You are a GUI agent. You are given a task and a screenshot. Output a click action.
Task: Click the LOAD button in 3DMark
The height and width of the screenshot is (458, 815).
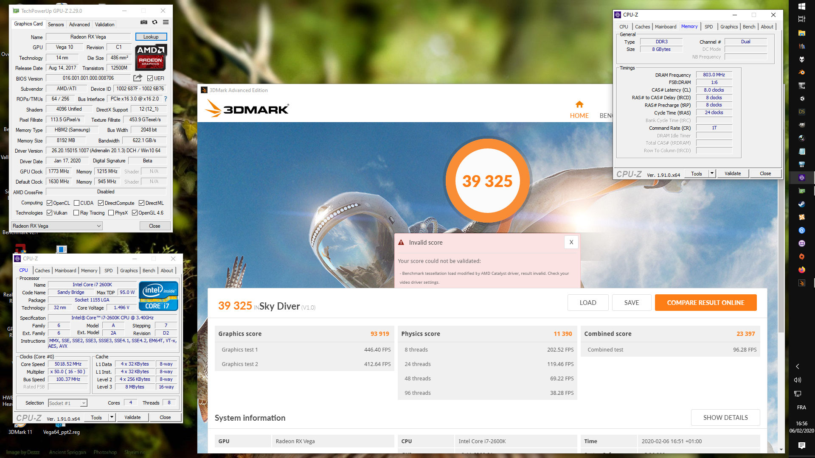click(588, 302)
